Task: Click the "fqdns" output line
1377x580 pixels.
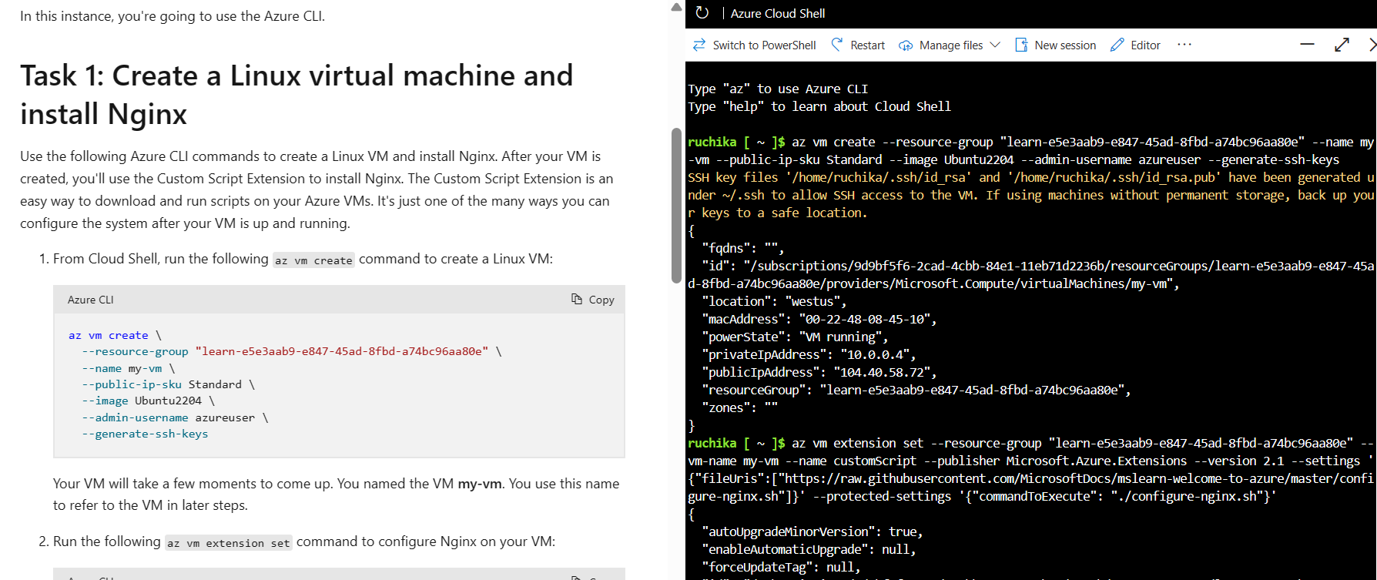Action: [x=742, y=248]
